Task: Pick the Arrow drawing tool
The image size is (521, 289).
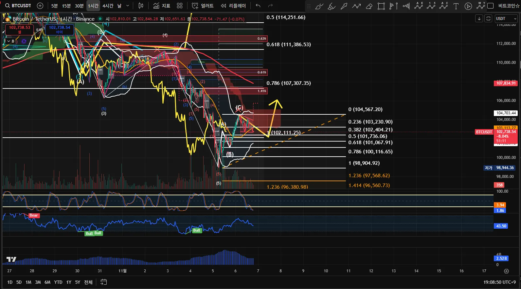Action: 344,6
